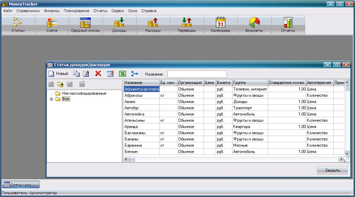This screenshot has height=197, width=355.
Task: Export the list with the Excel icon
Action: click(122, 74)
